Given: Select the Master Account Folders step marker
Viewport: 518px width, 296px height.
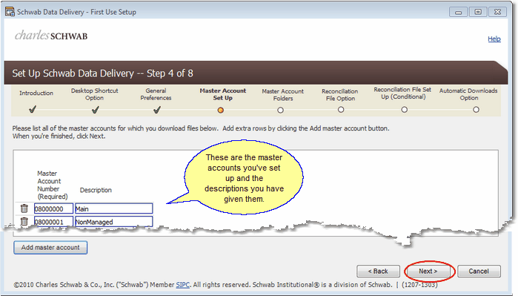Looking at the screenshot, I should tap(280, 110).
